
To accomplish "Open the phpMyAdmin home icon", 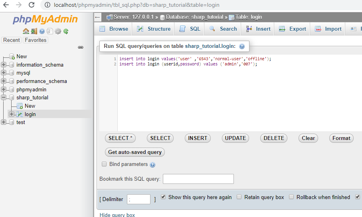I will (x=26, y=31).
